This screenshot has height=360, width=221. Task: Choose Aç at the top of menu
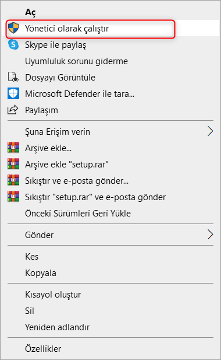pyautogui.click(x=110, y=12)
